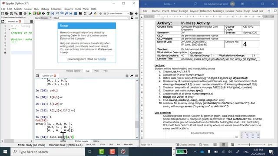Create a new file in Spyder toolbar
This screenshot has height=156, width=278.
click(x=3, y=13)
